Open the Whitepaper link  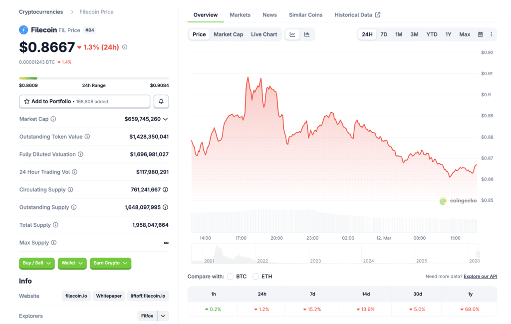109,296
